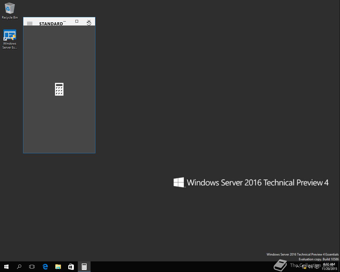Viewport: 340px width, 272px height.
Task: Click the Show desktop strip beside the clock
Action: (339, 267)
